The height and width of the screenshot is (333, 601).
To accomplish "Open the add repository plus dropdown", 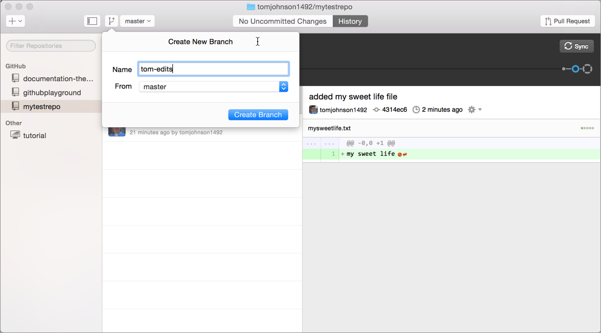I will [15, 21].
